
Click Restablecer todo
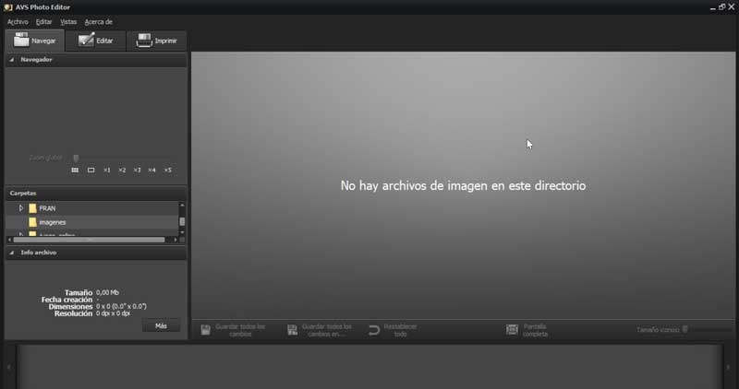click(x=393, y=330)
